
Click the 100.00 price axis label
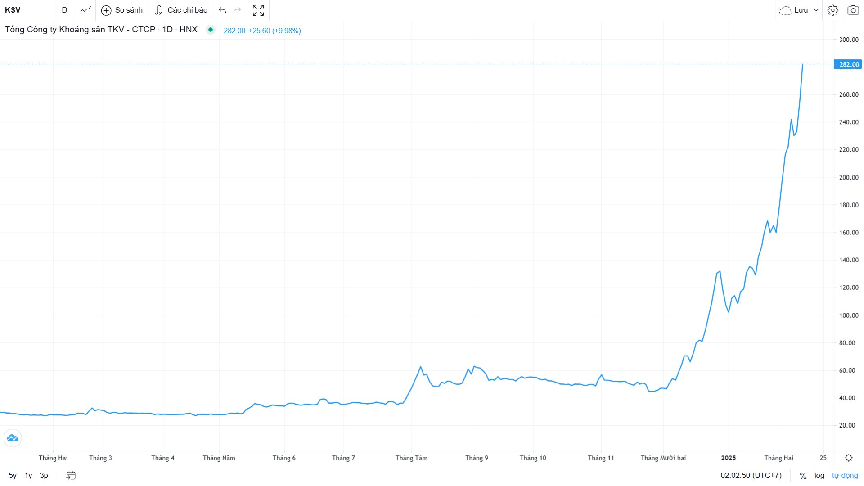pos(849,315)
